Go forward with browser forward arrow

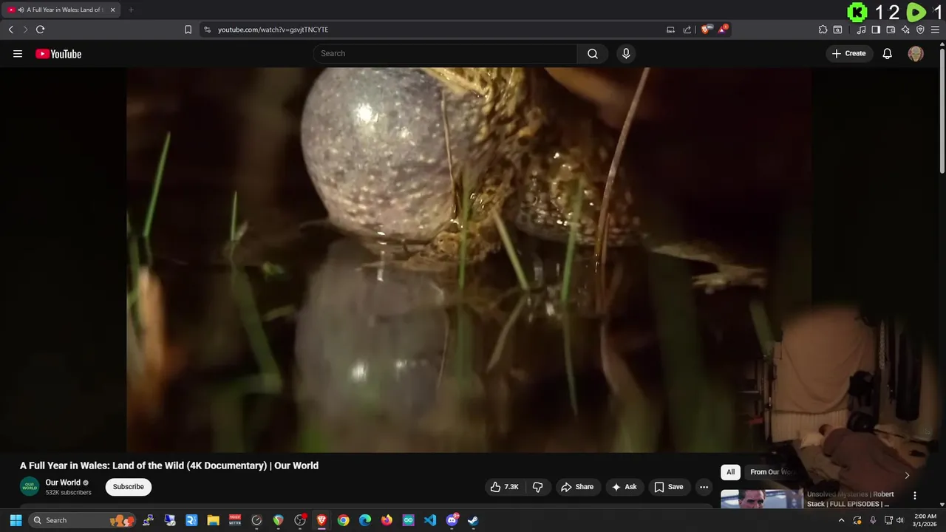coord(25,30)
